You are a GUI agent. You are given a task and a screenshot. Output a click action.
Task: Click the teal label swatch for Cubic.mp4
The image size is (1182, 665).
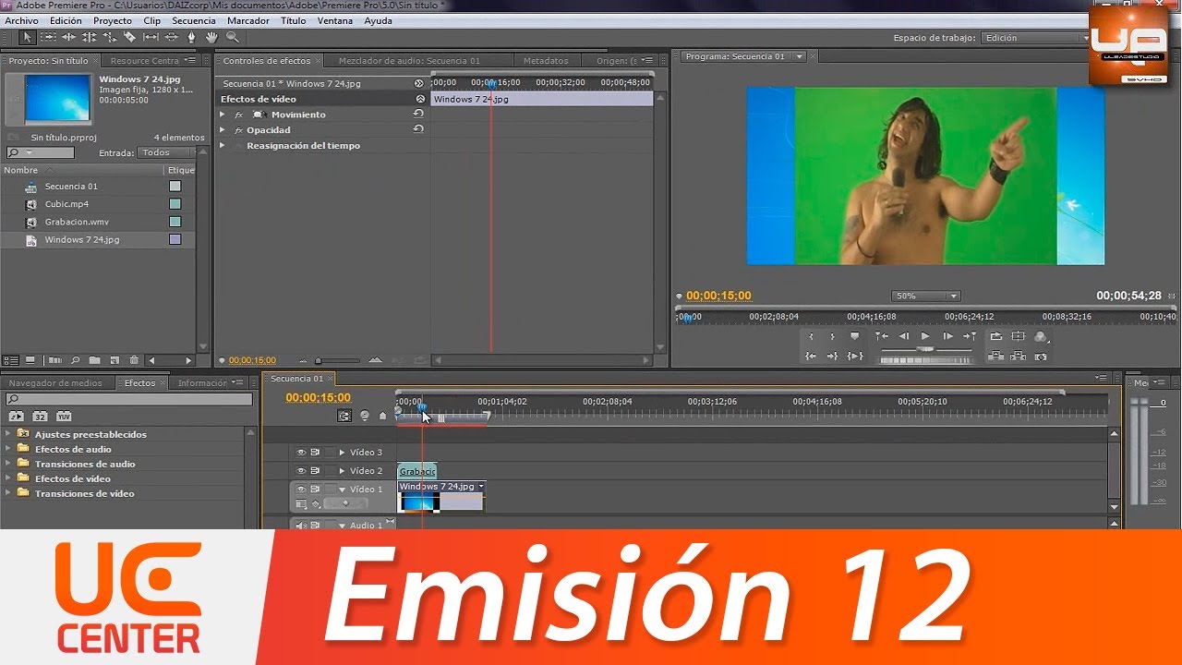[175, 204]
